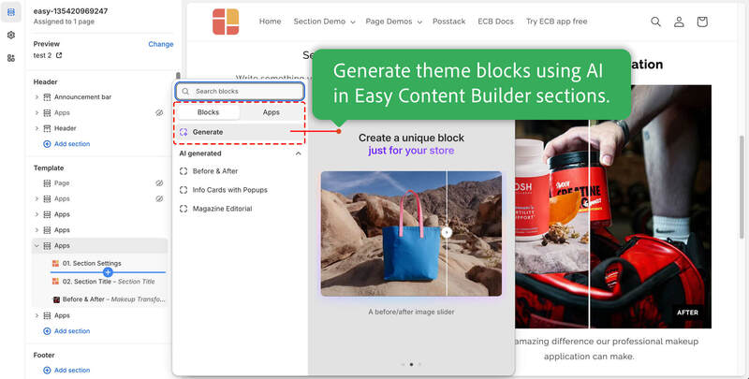Open theme settings gear in sidebar
The image size is (749, 379).
11,35
